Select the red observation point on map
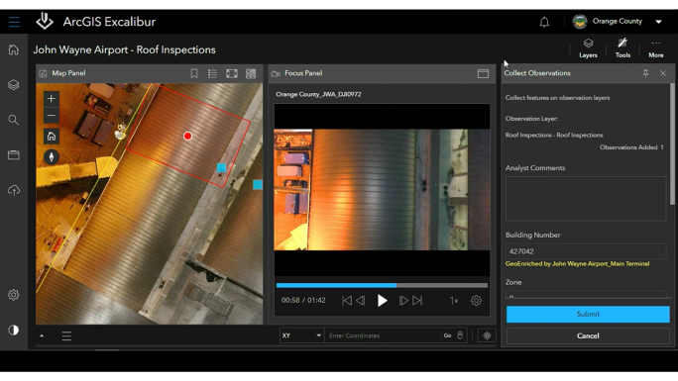 (187, 136)
